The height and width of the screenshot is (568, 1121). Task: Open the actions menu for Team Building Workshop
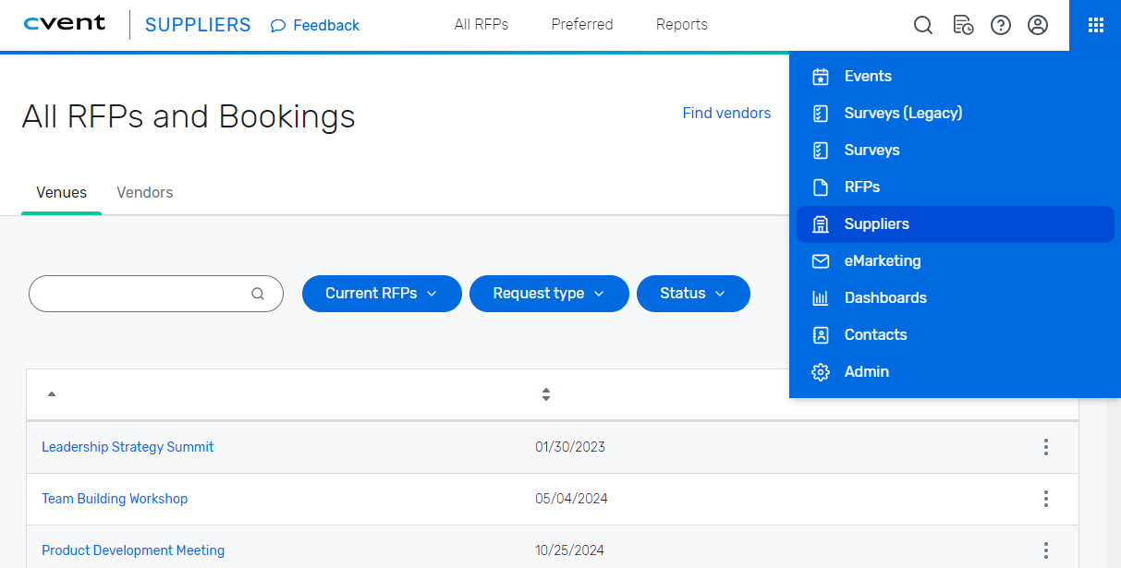click(1045, 499)
